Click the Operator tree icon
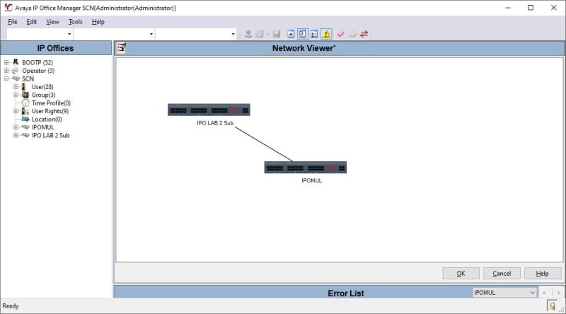 [x=16, y=71]
